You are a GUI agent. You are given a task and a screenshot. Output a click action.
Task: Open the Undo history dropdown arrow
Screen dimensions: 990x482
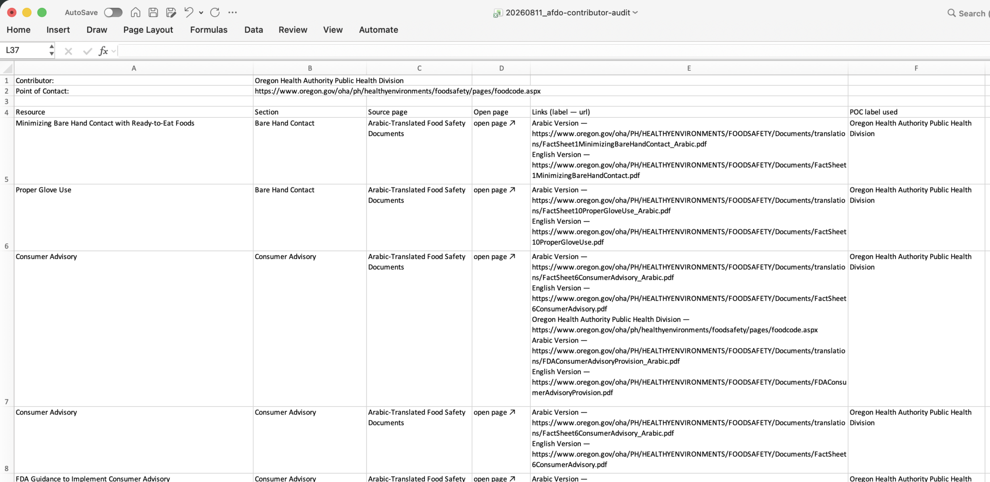pos(201,13)
